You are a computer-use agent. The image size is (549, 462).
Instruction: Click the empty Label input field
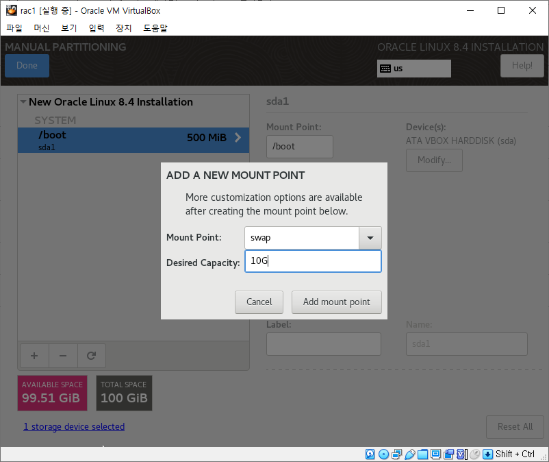pyautogui.click(x=324, y=344)
